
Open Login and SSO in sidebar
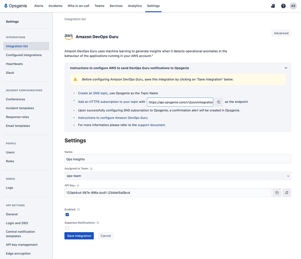pyautogui.click(x=17, y=223)
